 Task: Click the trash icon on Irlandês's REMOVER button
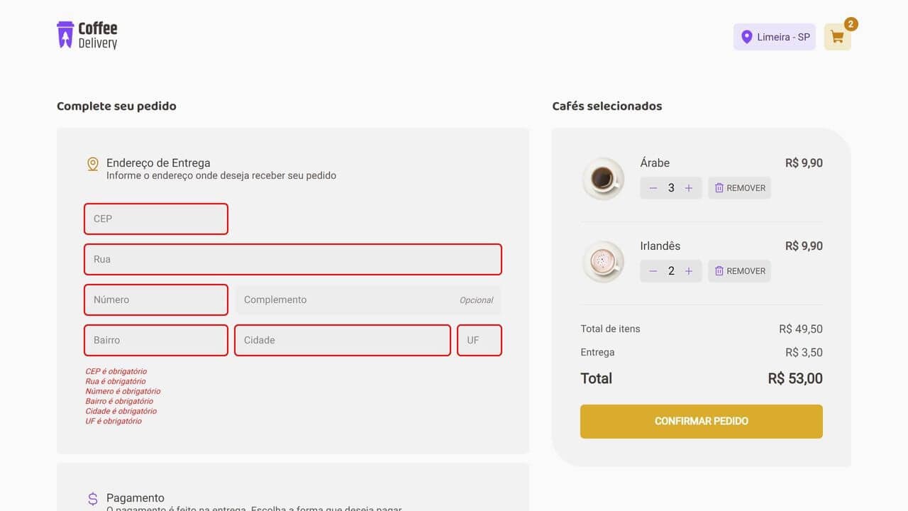pyautogui.click(x=718, y=270)
